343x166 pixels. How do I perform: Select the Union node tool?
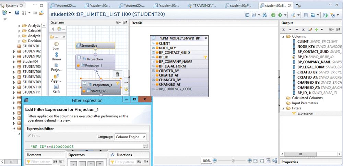click(x=56, y=56)
